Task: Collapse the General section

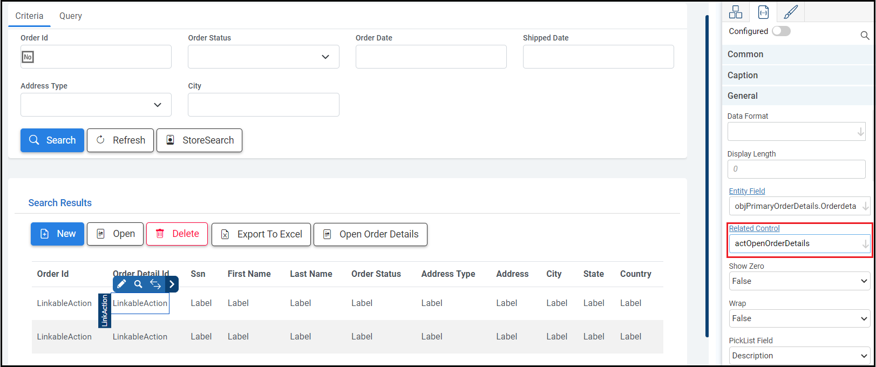Action: pyautogui.click(x=798, y=96)
